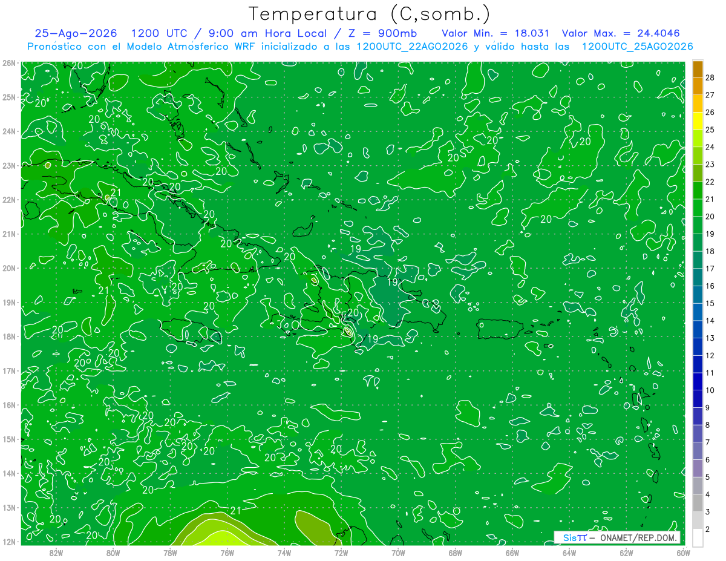
Task: Click the "23N" latitude axis label
Action: click(8, 165)
